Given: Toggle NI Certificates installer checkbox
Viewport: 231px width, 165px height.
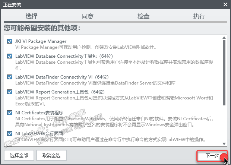Looking at the screenshot, I should tap(10, 113).
